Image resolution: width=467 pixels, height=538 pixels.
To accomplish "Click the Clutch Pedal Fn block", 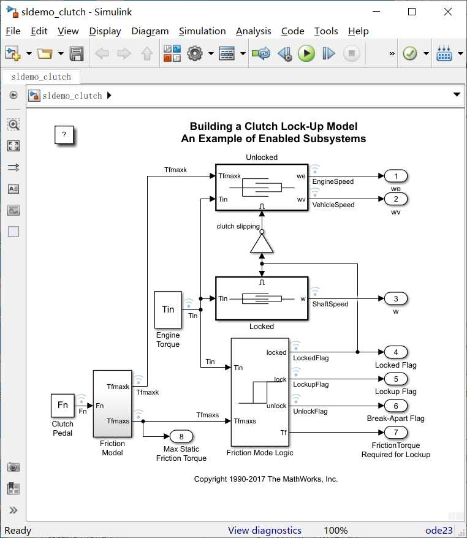I will pos(63,406).
